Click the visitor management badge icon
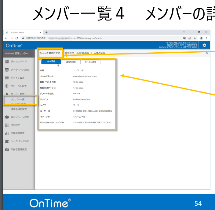The height and width of the screenshot is (210, 215). point(7,149)
